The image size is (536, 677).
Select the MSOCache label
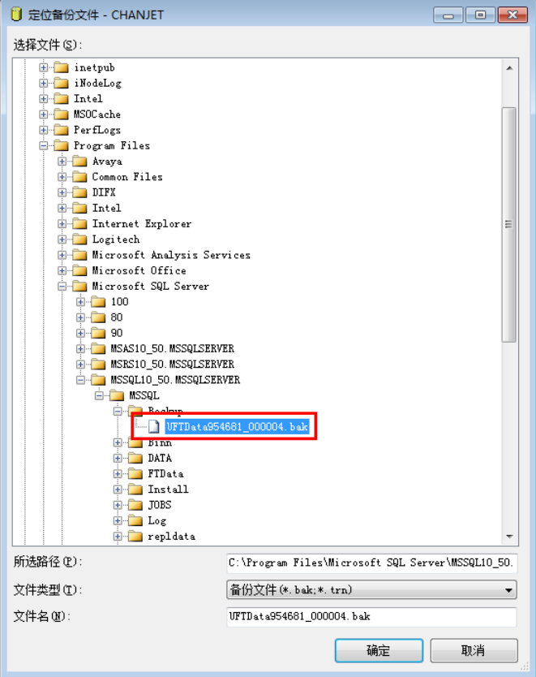pyautogui.click(x=97, y=114)
